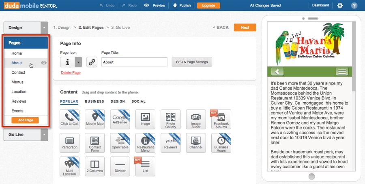
Task: Click the phone preview scrollbar
Action: click(354, 56)
